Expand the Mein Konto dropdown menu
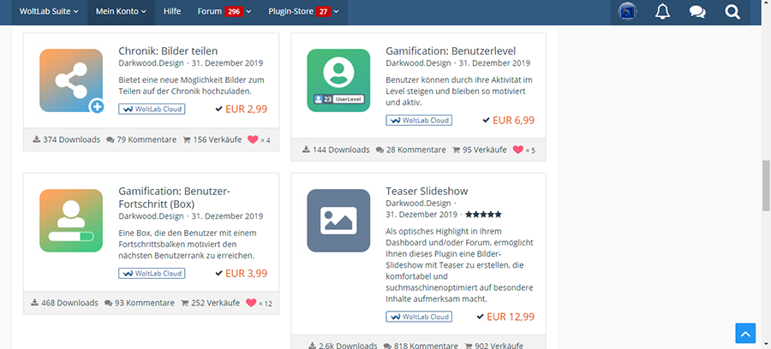Screen dimensions: 771x349 click(119, 12)
